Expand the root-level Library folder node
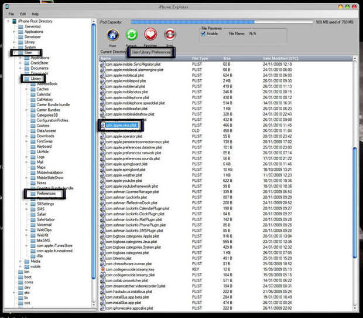363x318 pixels. pos(15,42)
